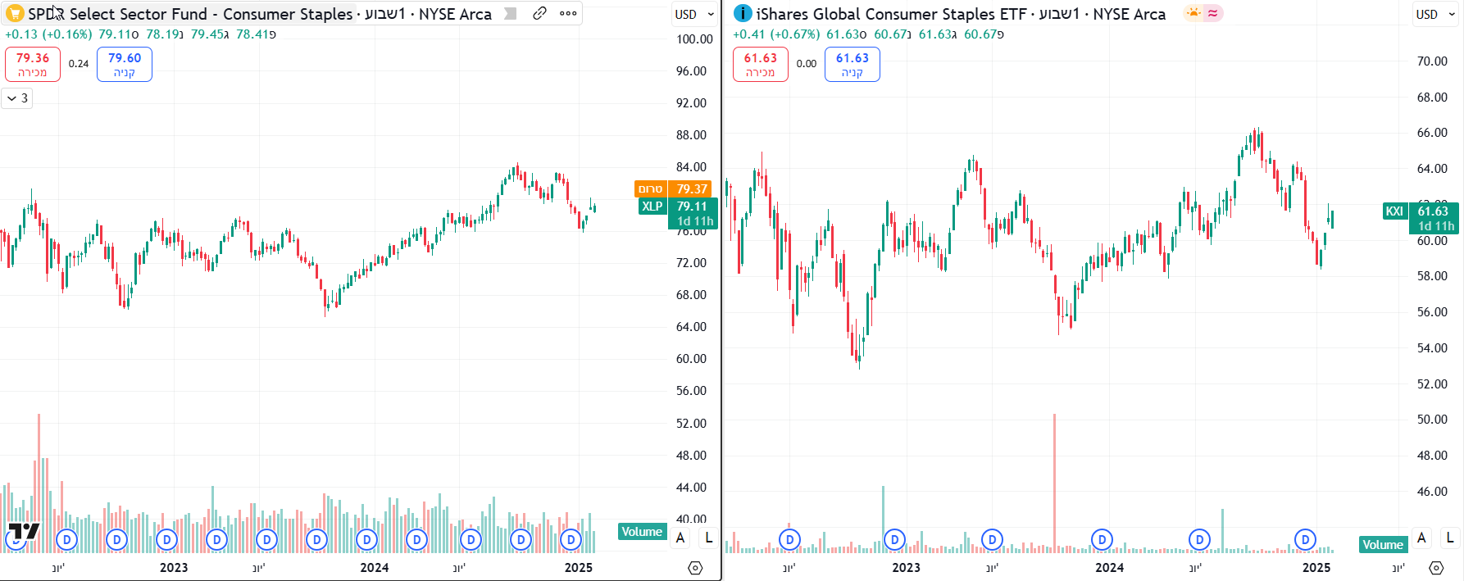Click the link icon beside the XLP title
Screen dimensions: 1464x581
pos(539,13)
